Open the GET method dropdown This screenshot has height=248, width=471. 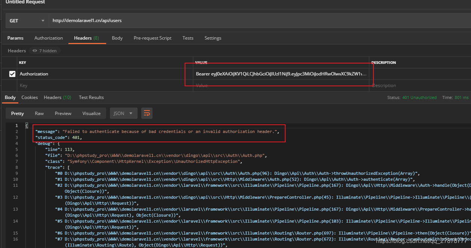[x=27, y=21]
